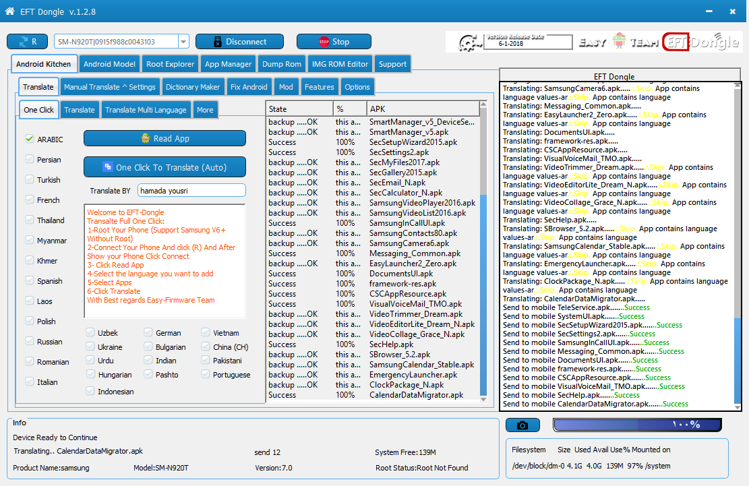Open the device selection dropdown arrow
The height and width of the screenshot is (486, 749).
(183, 42)
